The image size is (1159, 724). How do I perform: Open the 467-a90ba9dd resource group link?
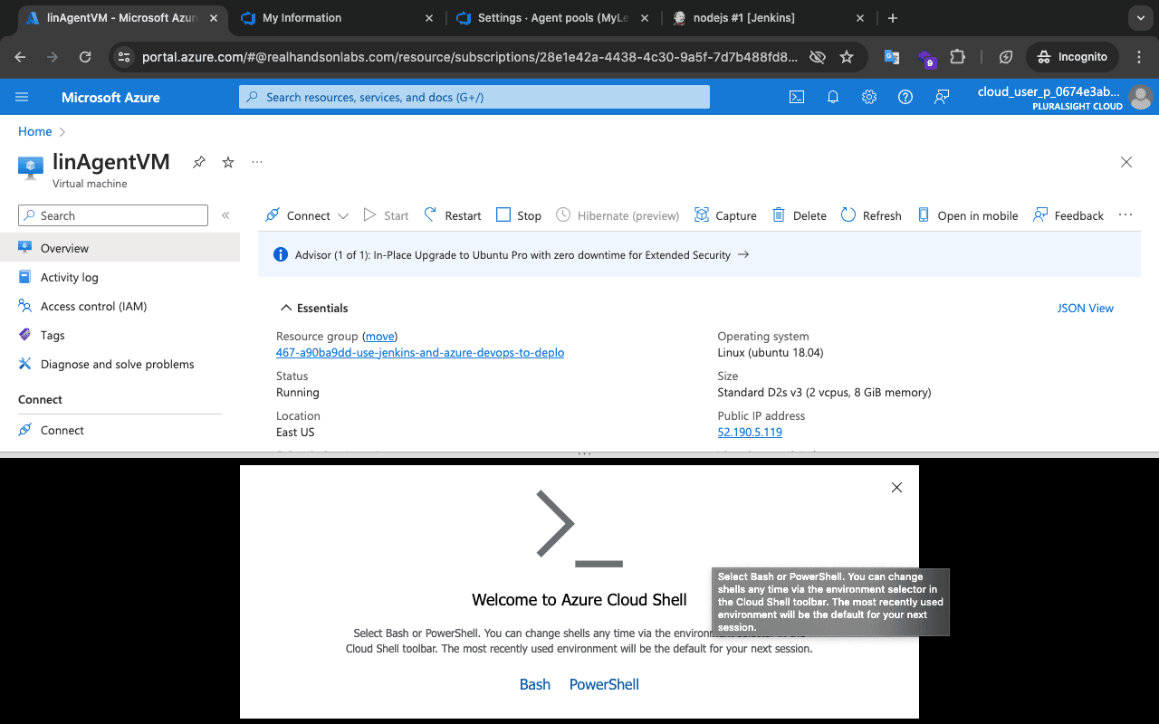click(x=420, y=353)
